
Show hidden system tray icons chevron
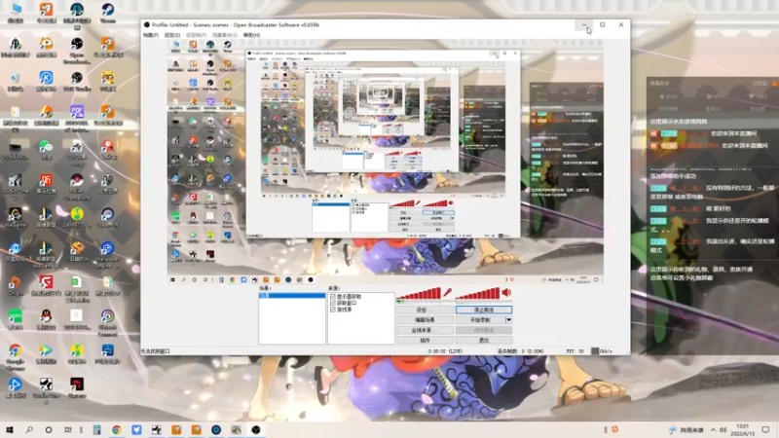[x=713, y=429]
